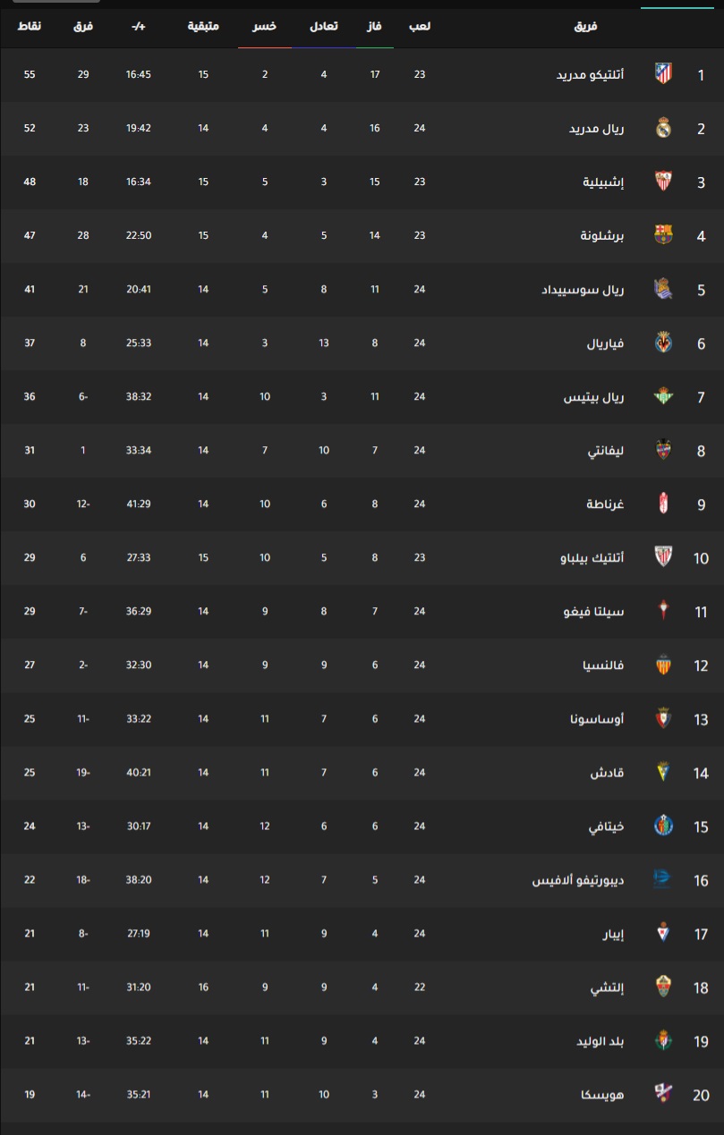Click the فريق column header
This screenshot has height=1135, width=724.
tap(585, 26)
